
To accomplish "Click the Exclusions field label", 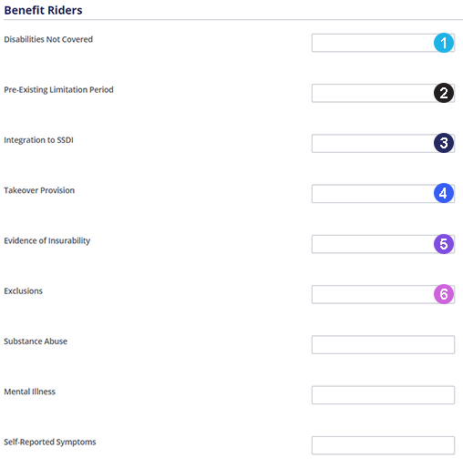I will tap(24, 290).
